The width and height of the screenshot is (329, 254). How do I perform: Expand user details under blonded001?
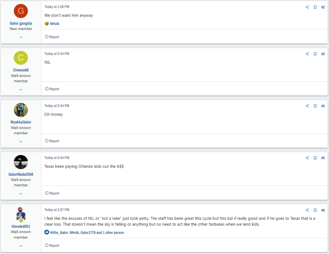(21, 246)
